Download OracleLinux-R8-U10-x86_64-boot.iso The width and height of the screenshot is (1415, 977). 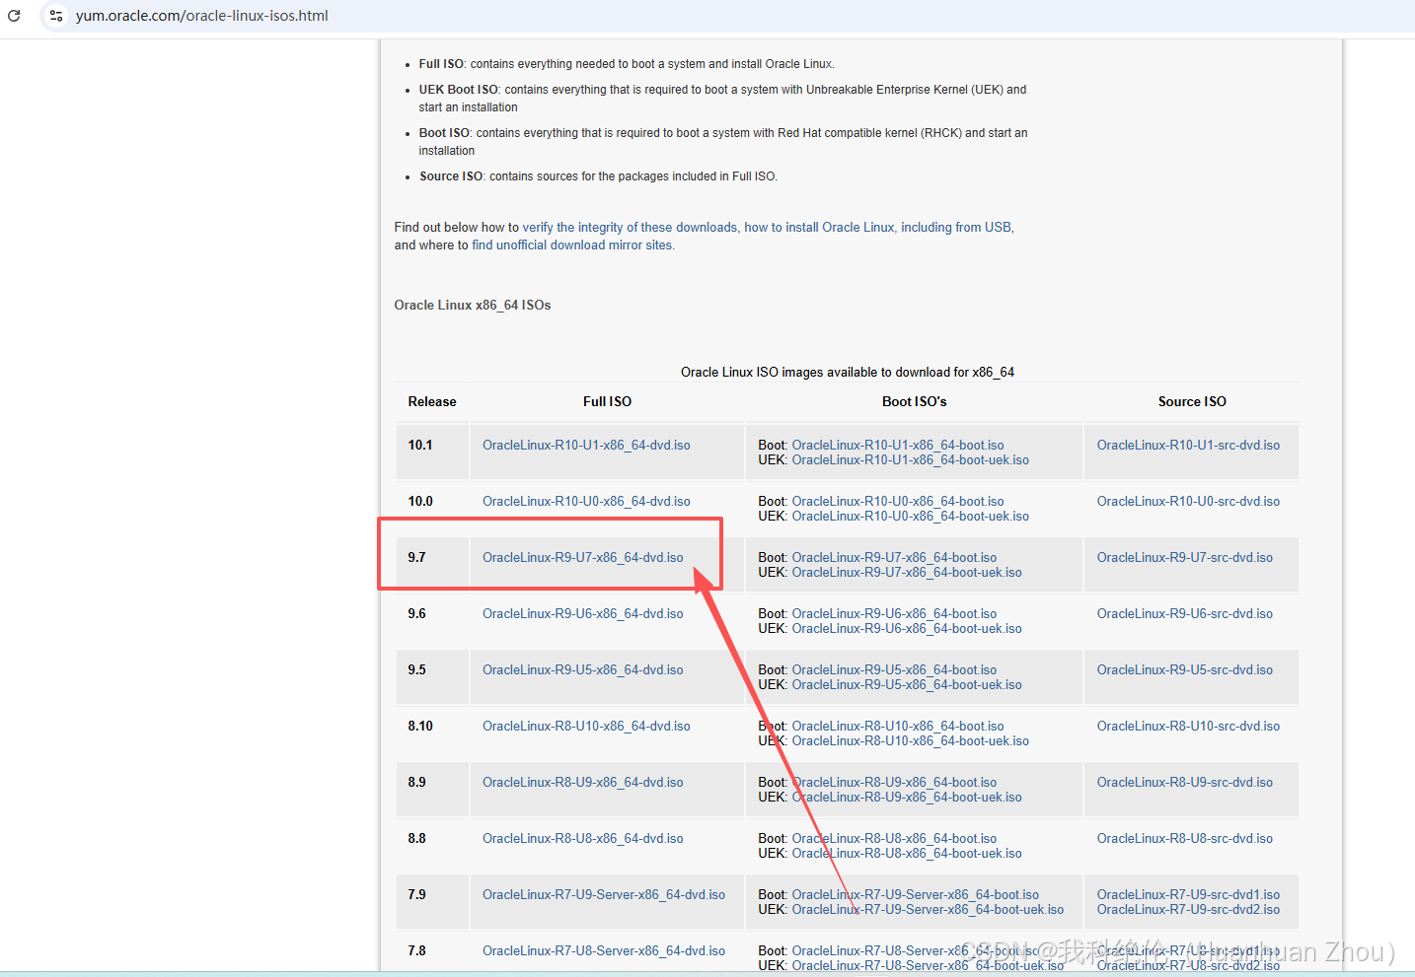coord(898,727)
